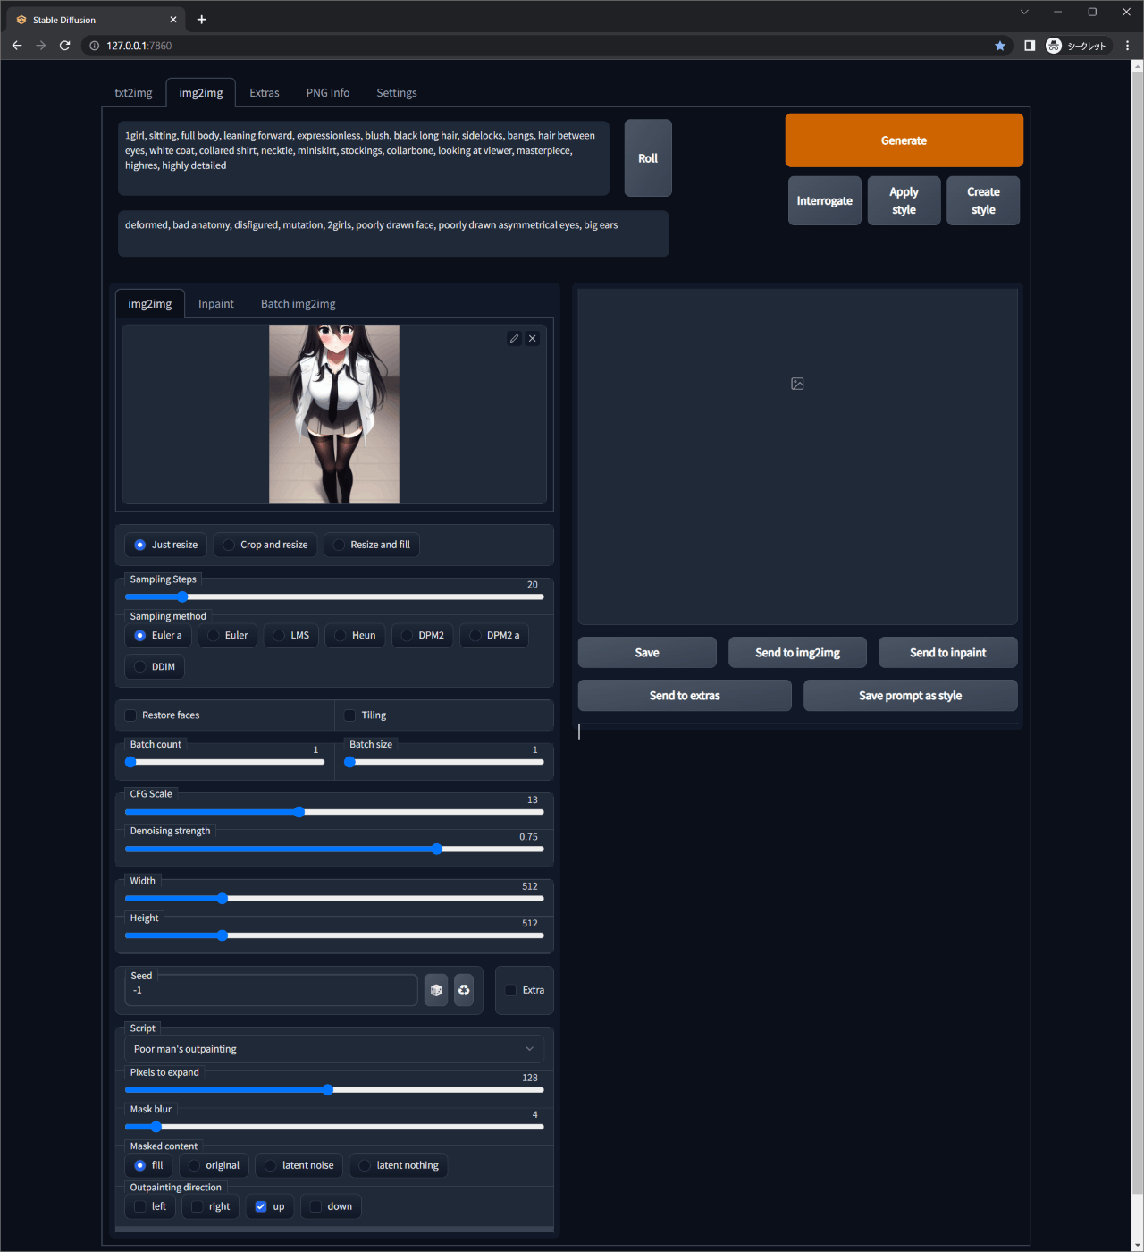Viewport: 1144px width, 1252px height.
Task: Open a new browser tab
Action: (x=202, y=20)
